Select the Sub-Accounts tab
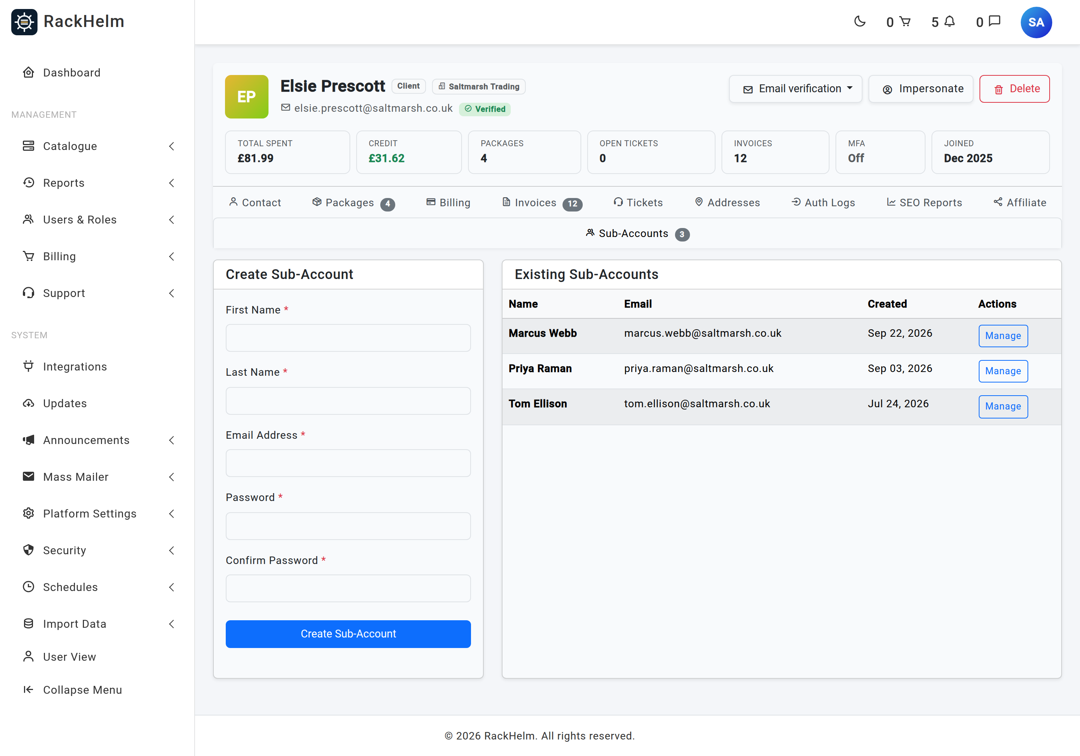Image resolution: width=1080 pixels, height=756 pixels. point(637,233)
